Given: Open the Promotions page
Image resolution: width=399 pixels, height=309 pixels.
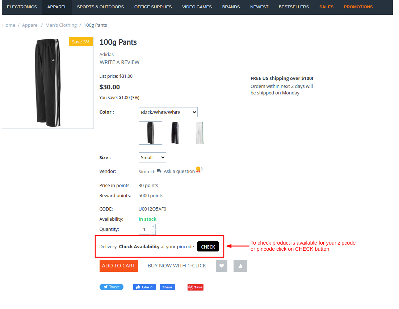Looking at the screenshot, I should point(358,7).
